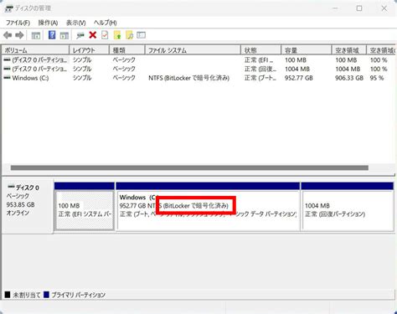Screen dimensions: 397x314
Task: Open the 表示(V) menu
Action: (x=75, y=23)
